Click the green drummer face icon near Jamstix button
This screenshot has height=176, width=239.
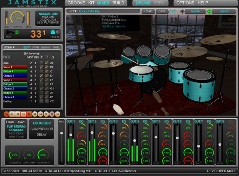click(x=209, y=11)
